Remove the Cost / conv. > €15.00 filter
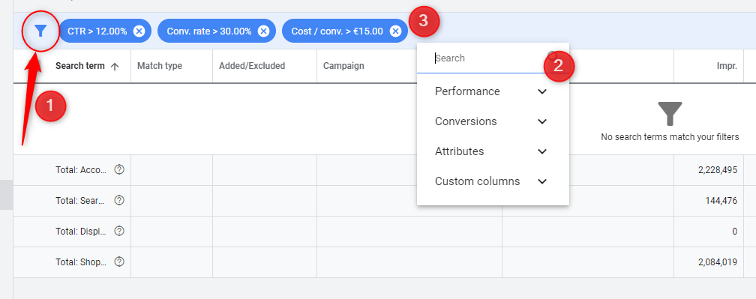This screenshot has height=299, width=756. [x=395, y=31]
